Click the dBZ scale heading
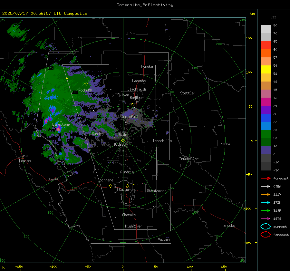Viewport: 290px width, 271px height. click(x=273, y=17)
